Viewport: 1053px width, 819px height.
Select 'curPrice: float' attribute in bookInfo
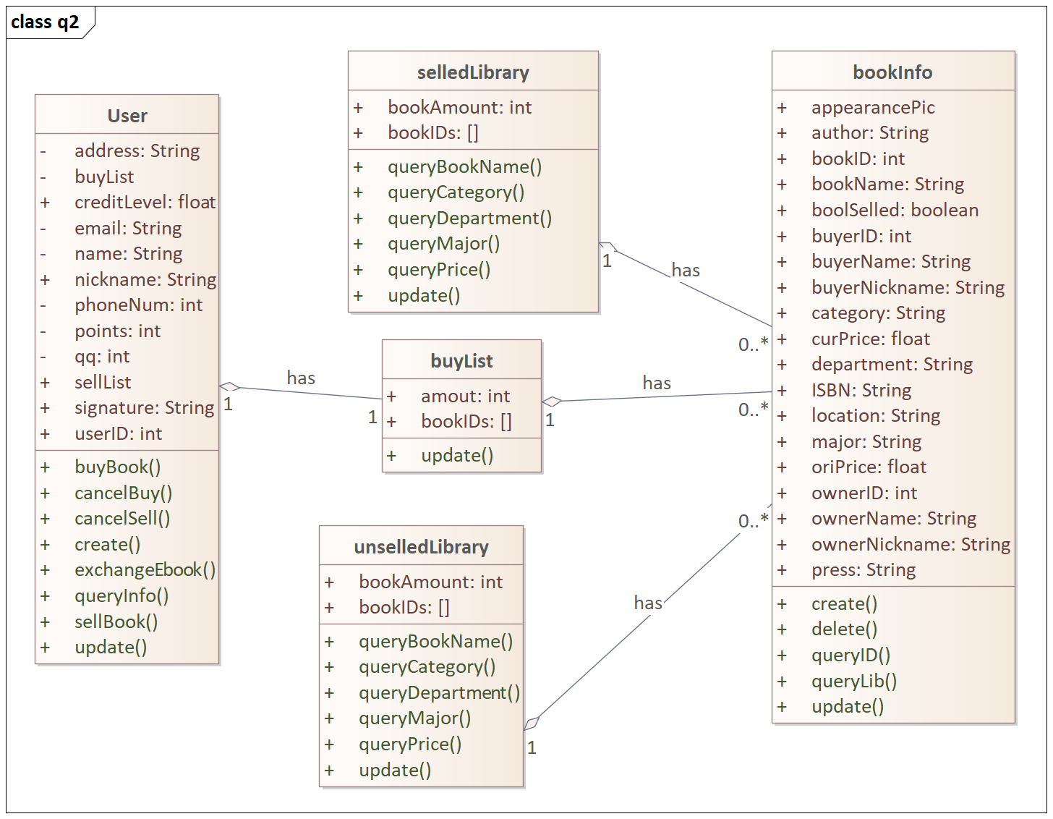point(871,339)
